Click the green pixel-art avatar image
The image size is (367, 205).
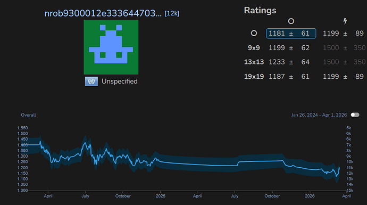pos(111,47)
